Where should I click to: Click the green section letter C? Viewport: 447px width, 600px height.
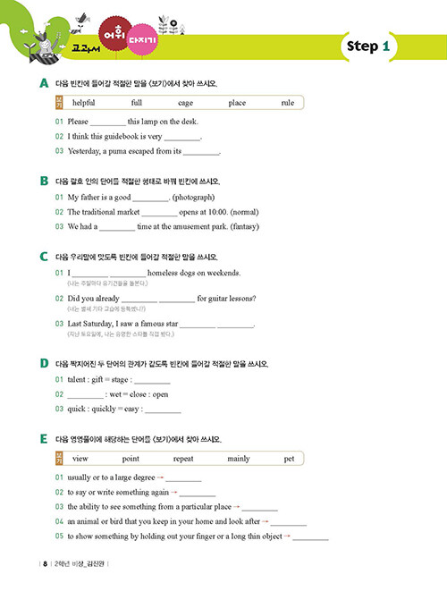(x=44, y=257)
